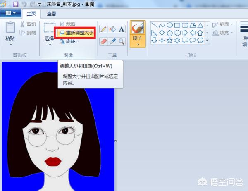Open the Size line thickness control

244,34
